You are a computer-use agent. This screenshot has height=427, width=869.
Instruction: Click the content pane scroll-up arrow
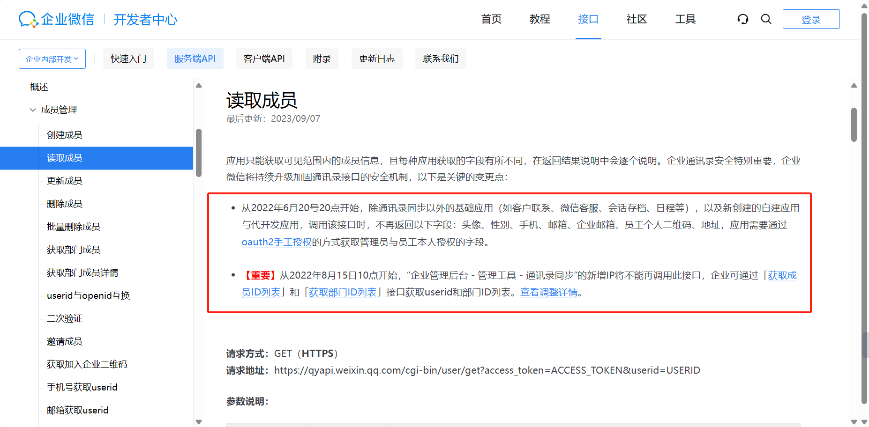(x=854, y=86)
